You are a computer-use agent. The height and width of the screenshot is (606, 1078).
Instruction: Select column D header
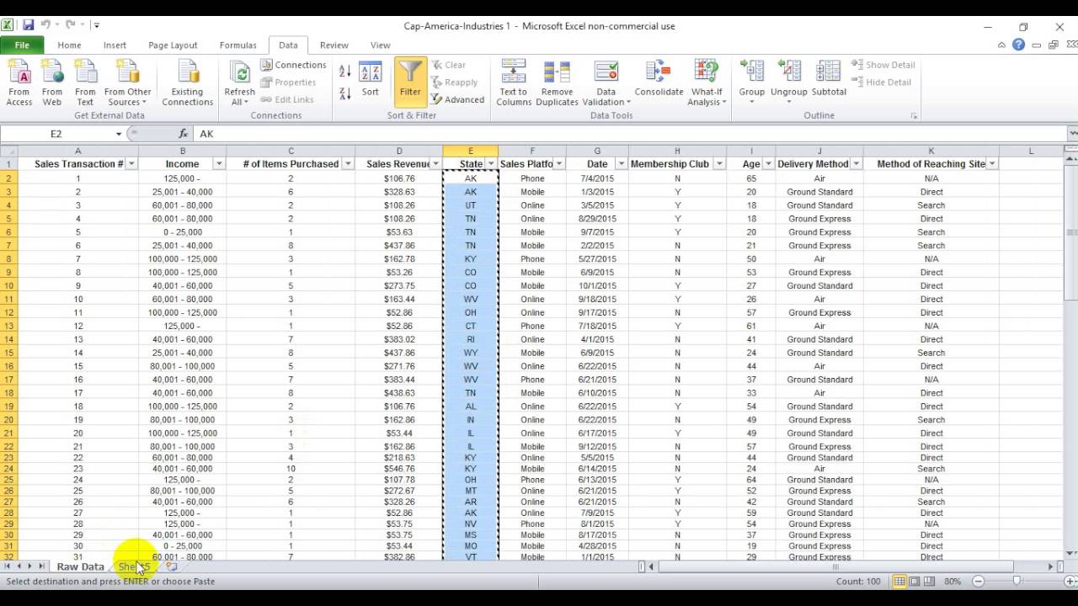pyautogui.click(x=399, y=151)
